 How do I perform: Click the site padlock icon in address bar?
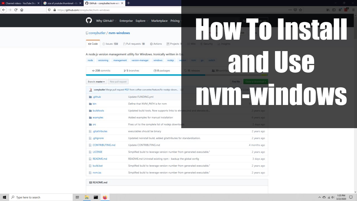coord(54,10)
